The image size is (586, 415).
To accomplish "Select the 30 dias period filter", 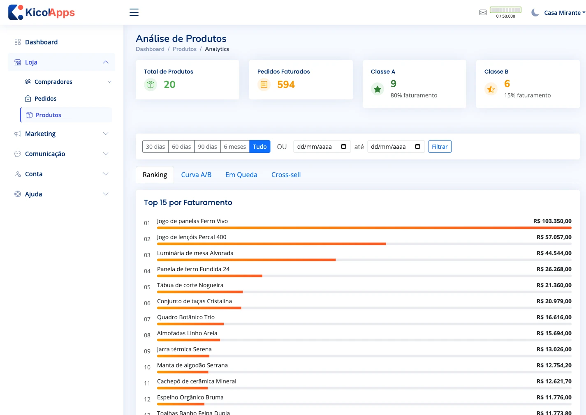I will (155, 147).
